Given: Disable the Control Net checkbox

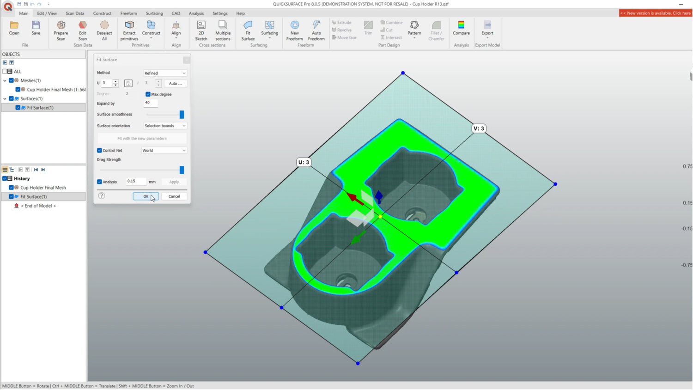Looking at the screenshot, I should click(99, 151).
